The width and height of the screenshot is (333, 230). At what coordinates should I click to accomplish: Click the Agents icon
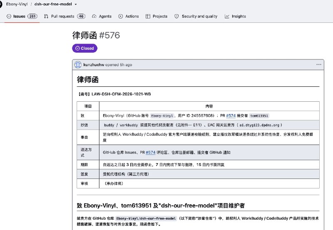click(x=94, y=16)
